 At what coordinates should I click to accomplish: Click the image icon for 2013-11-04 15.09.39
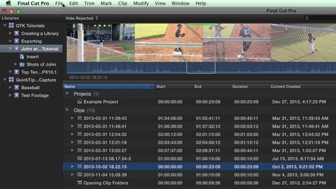coord(80,174)
